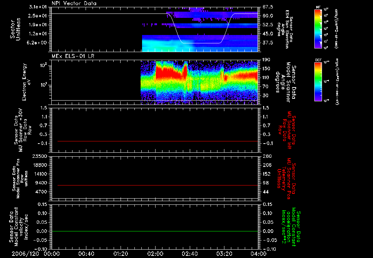Click the NF color bar scale
The image size is (373, 258).
pyautogui.click(x=318, y=28)
